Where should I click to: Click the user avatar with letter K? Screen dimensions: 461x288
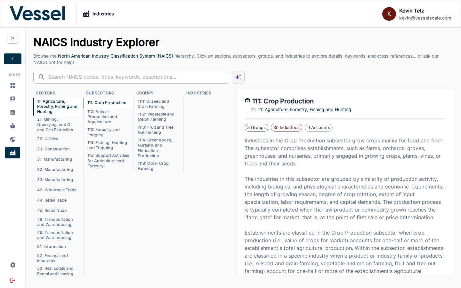coord(389,14)
